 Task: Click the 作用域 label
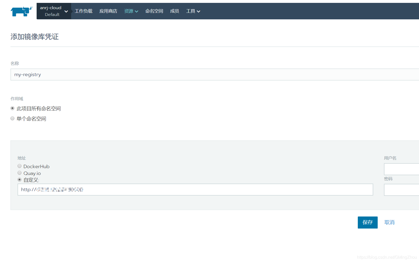(17, 99)
